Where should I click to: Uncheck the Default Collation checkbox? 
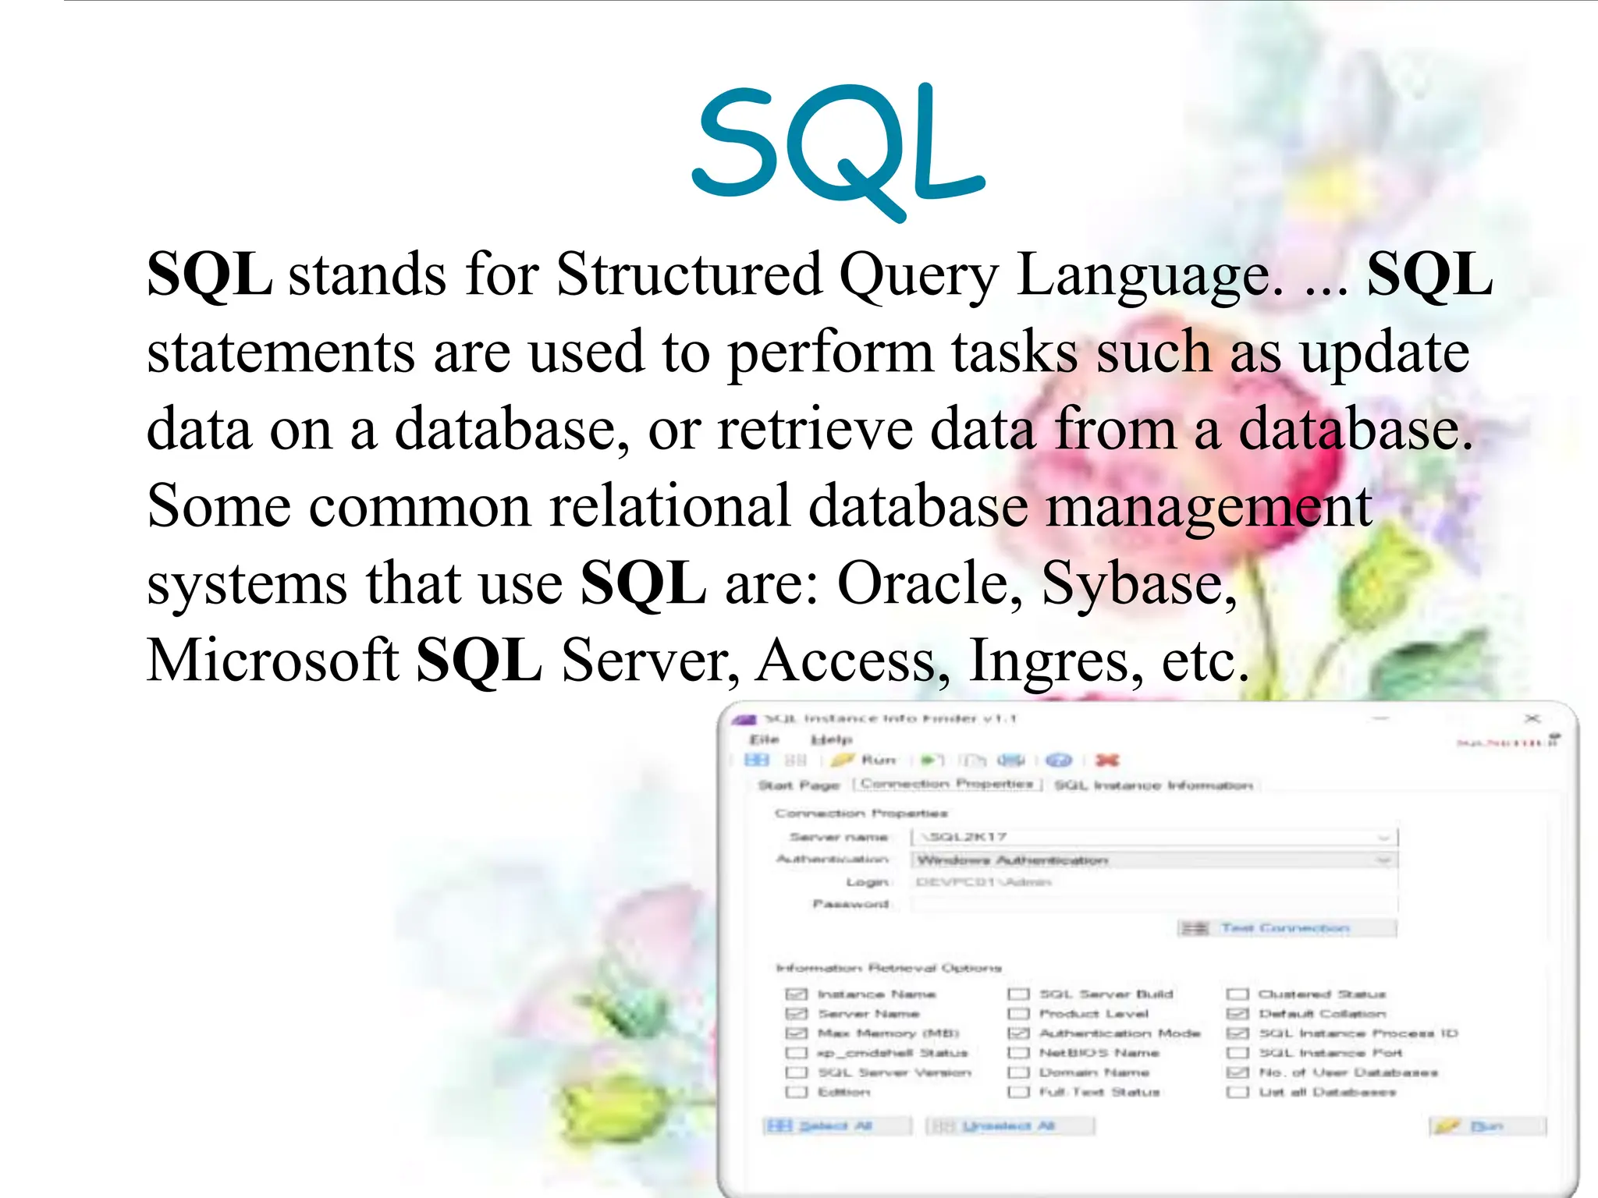1238,1013
